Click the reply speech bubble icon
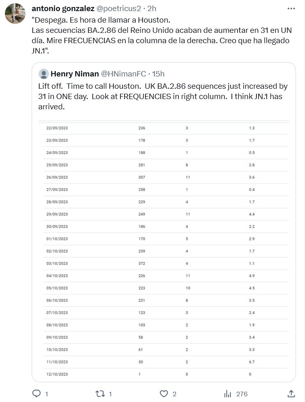 [36, 393]
